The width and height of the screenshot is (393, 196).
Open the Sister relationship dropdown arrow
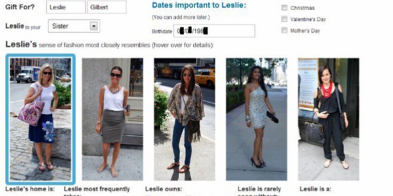[x=94, y=26]
